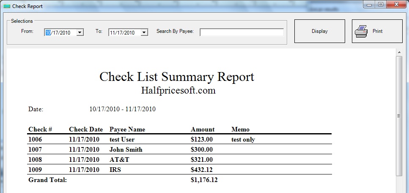Select check 1006 row for test User
Screen dimensions: 409x193
122,139
